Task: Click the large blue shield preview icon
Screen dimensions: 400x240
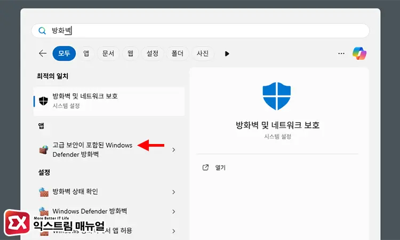Action: click(277, 96)
